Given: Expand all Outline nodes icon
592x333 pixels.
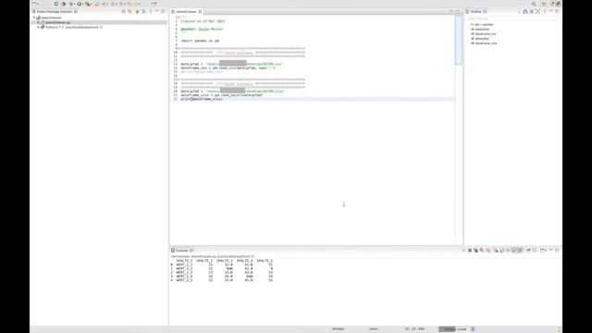Looking at the screenshot, I should (537, 12).
